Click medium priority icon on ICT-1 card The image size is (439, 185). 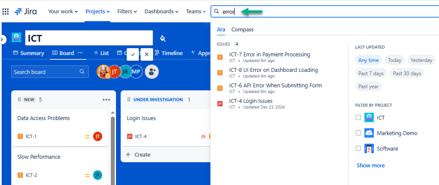pyautogui.click(x=88, y=137)
